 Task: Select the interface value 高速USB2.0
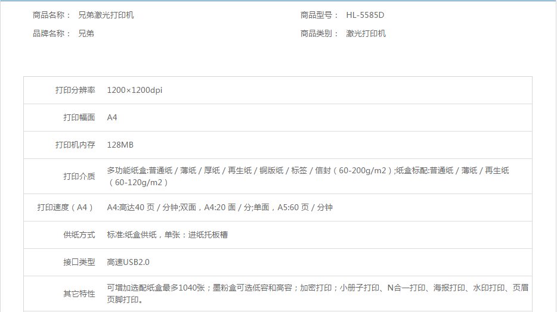coord(128,262)
